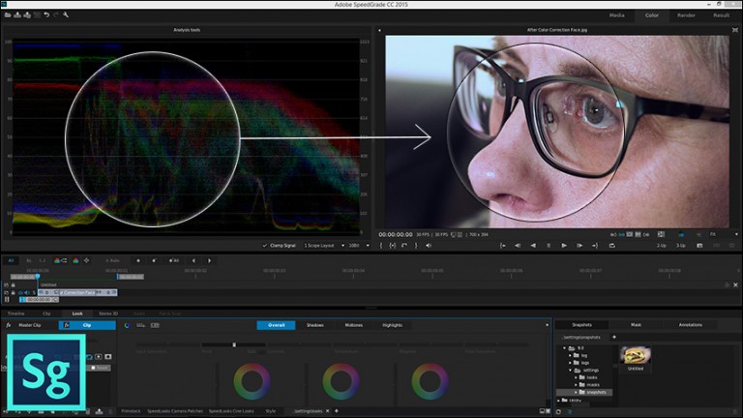This screenshot has height=418, width=743.
Task: Click the Gamma color wheel
Action: click(x=341, y=381)
